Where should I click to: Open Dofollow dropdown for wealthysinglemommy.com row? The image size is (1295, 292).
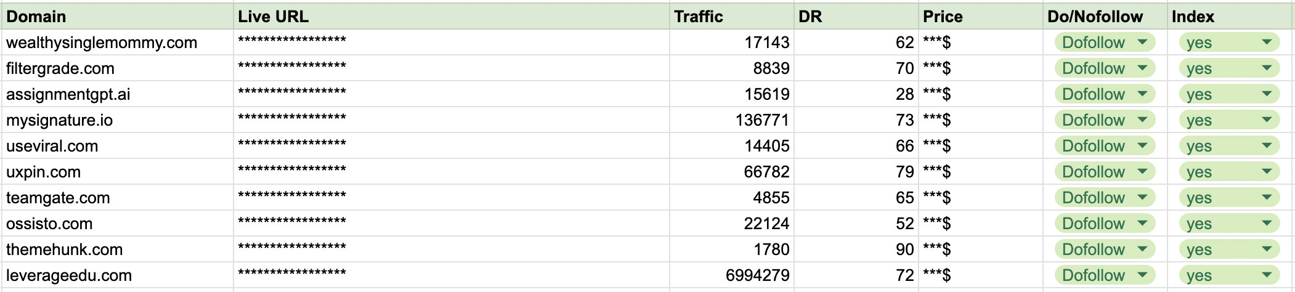pyautogui.click(x=1142, y=43)
